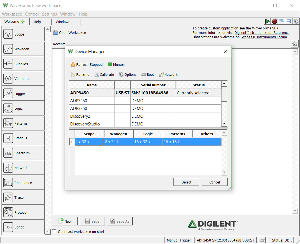Open the Control menu
The width and height of the screenshot is (300, 244).
point(32,14)
